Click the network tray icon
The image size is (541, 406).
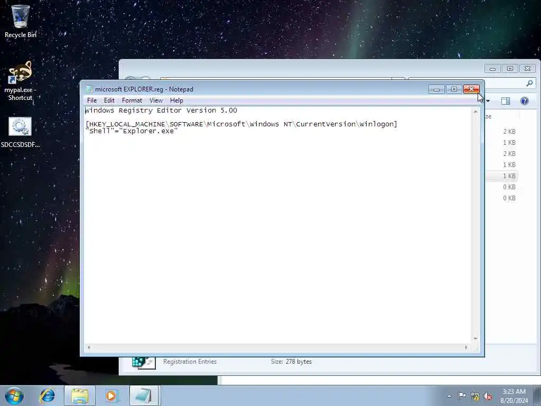475,396
